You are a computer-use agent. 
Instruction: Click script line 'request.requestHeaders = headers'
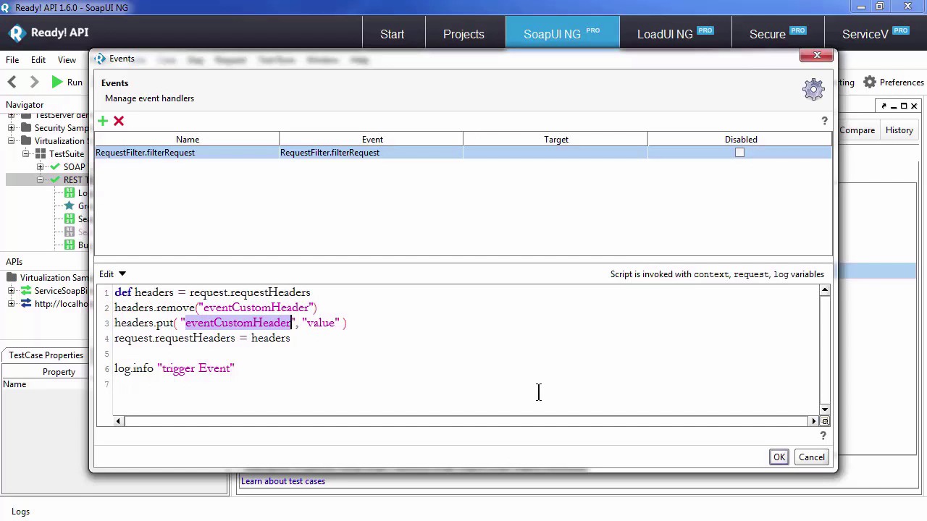(202, 338)
